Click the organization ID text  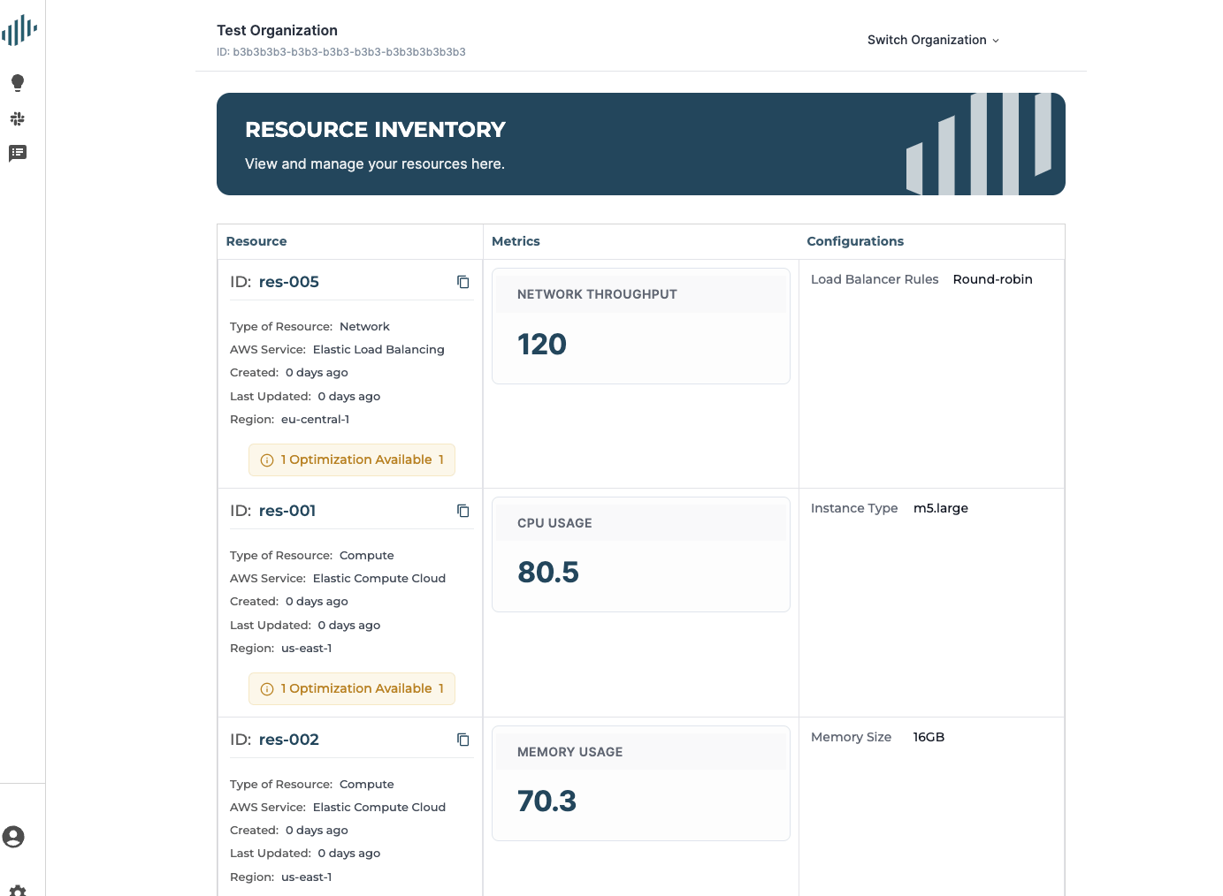[341, 52]
